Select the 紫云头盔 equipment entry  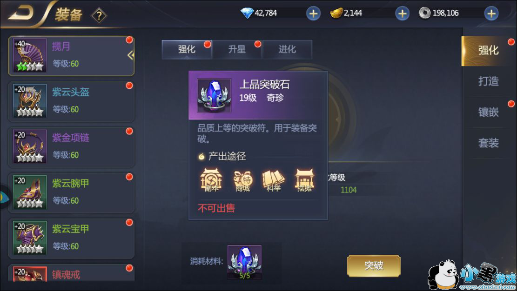click(x=71, y=101)
